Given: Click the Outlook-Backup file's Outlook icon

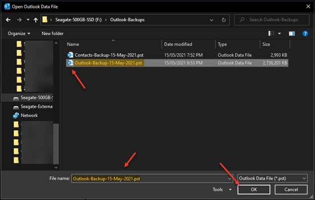Looking at the screenshot, I should (x=70, y=63).
